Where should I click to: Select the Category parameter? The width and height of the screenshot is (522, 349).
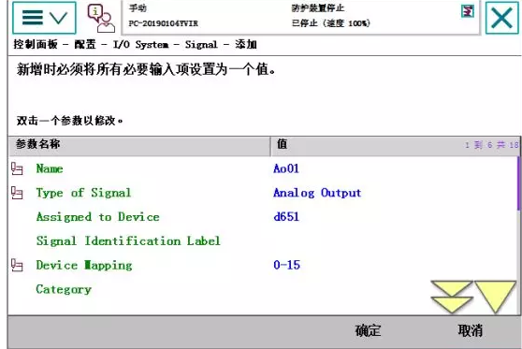[x=64, y=289]
